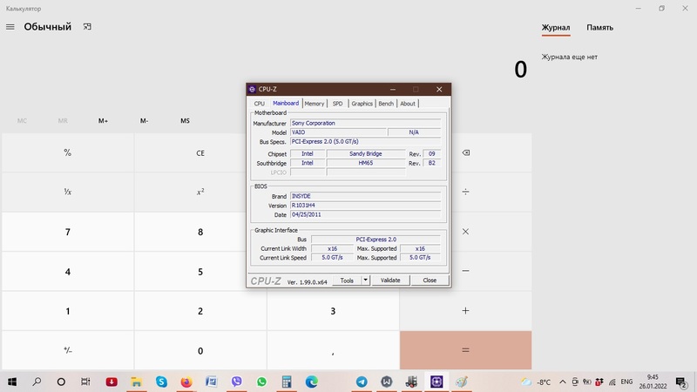
Task: Toggle the keep-on-top calculator mode icon
Action: [87, 27]
